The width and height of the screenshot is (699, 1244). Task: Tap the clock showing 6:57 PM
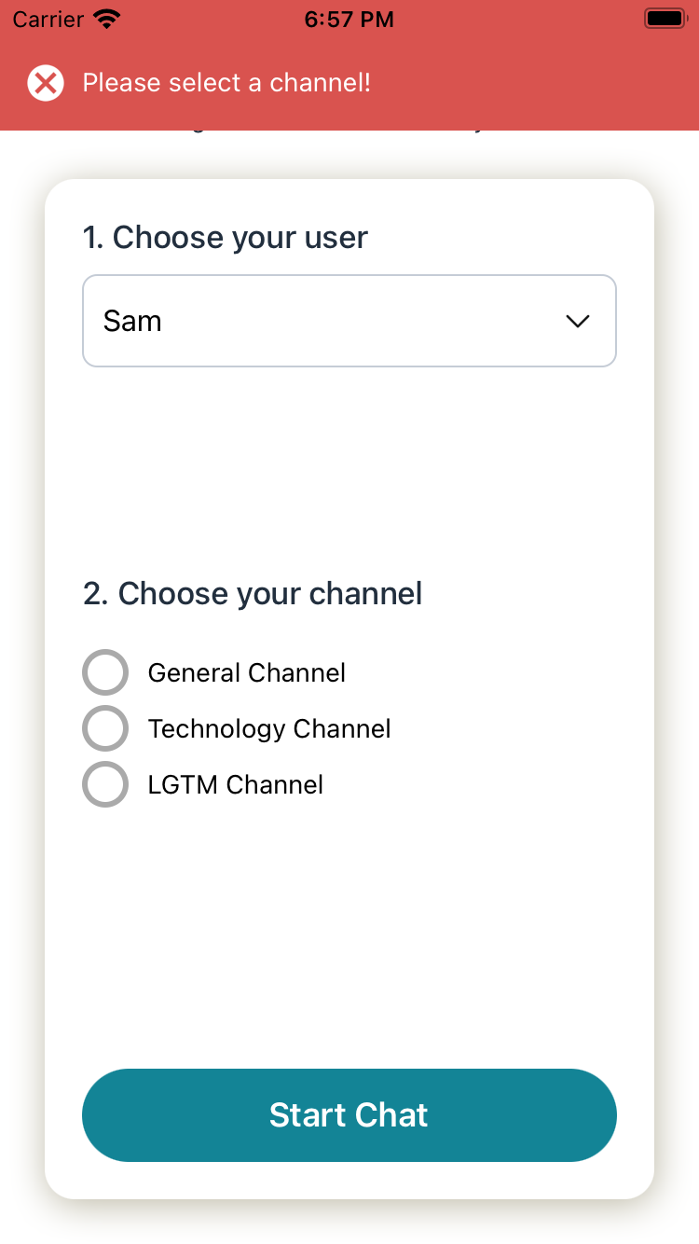tap(349, 18)
